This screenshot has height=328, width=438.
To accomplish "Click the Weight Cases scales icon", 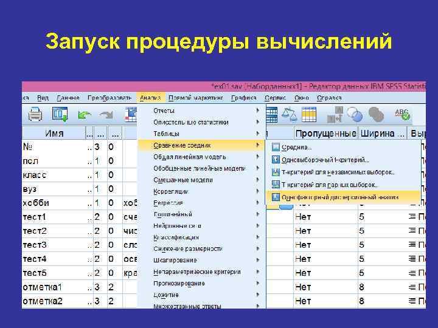I will pos(290,114).
